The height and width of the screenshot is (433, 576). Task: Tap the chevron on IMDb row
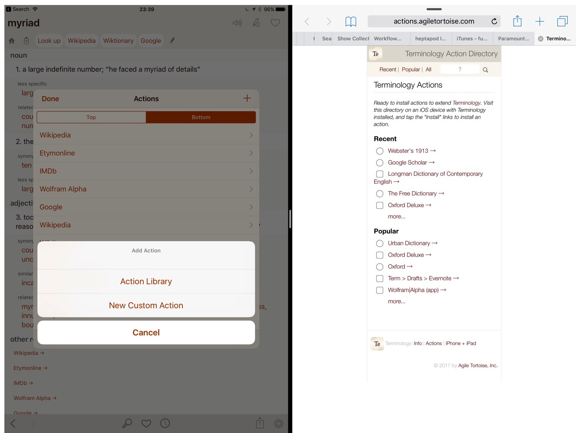click(251, 171)
